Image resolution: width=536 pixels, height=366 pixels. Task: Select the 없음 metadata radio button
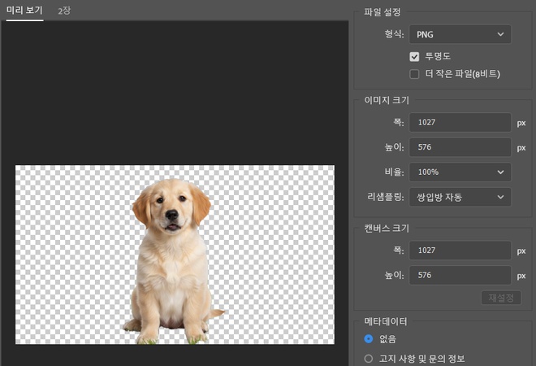pyautogui.click(x=369, y=338)
